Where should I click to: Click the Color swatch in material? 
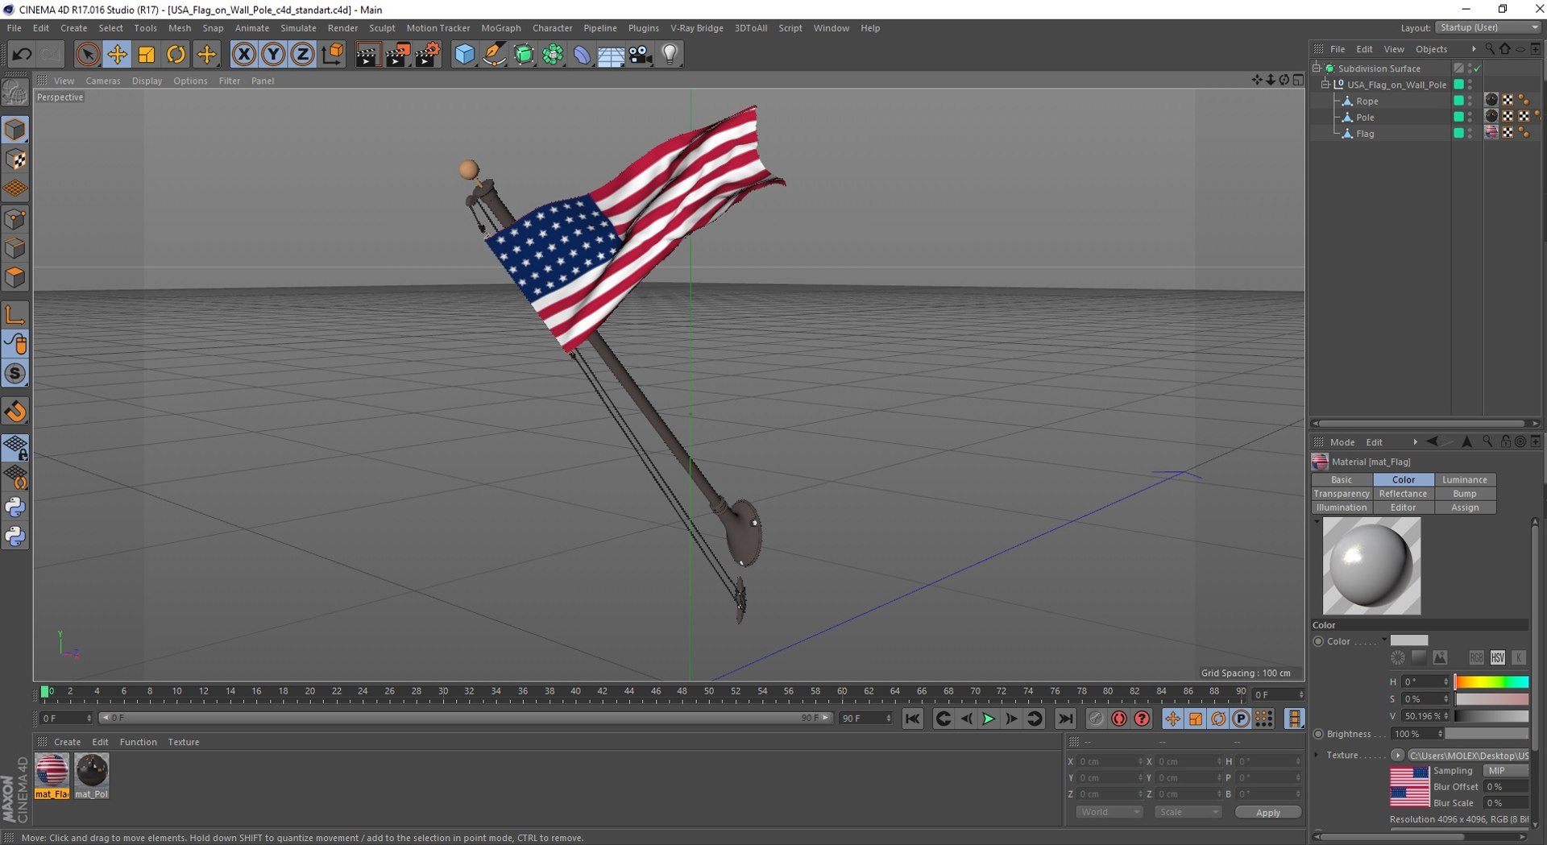(1408, 641)
